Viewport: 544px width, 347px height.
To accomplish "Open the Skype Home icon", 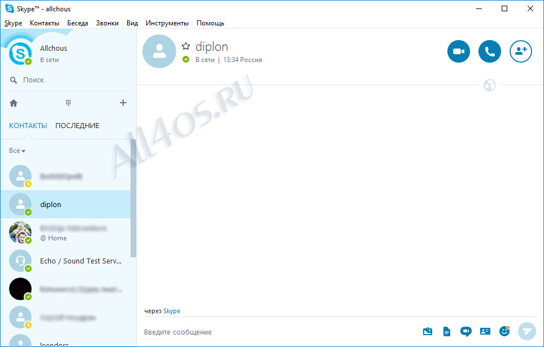I will [14, 103].
